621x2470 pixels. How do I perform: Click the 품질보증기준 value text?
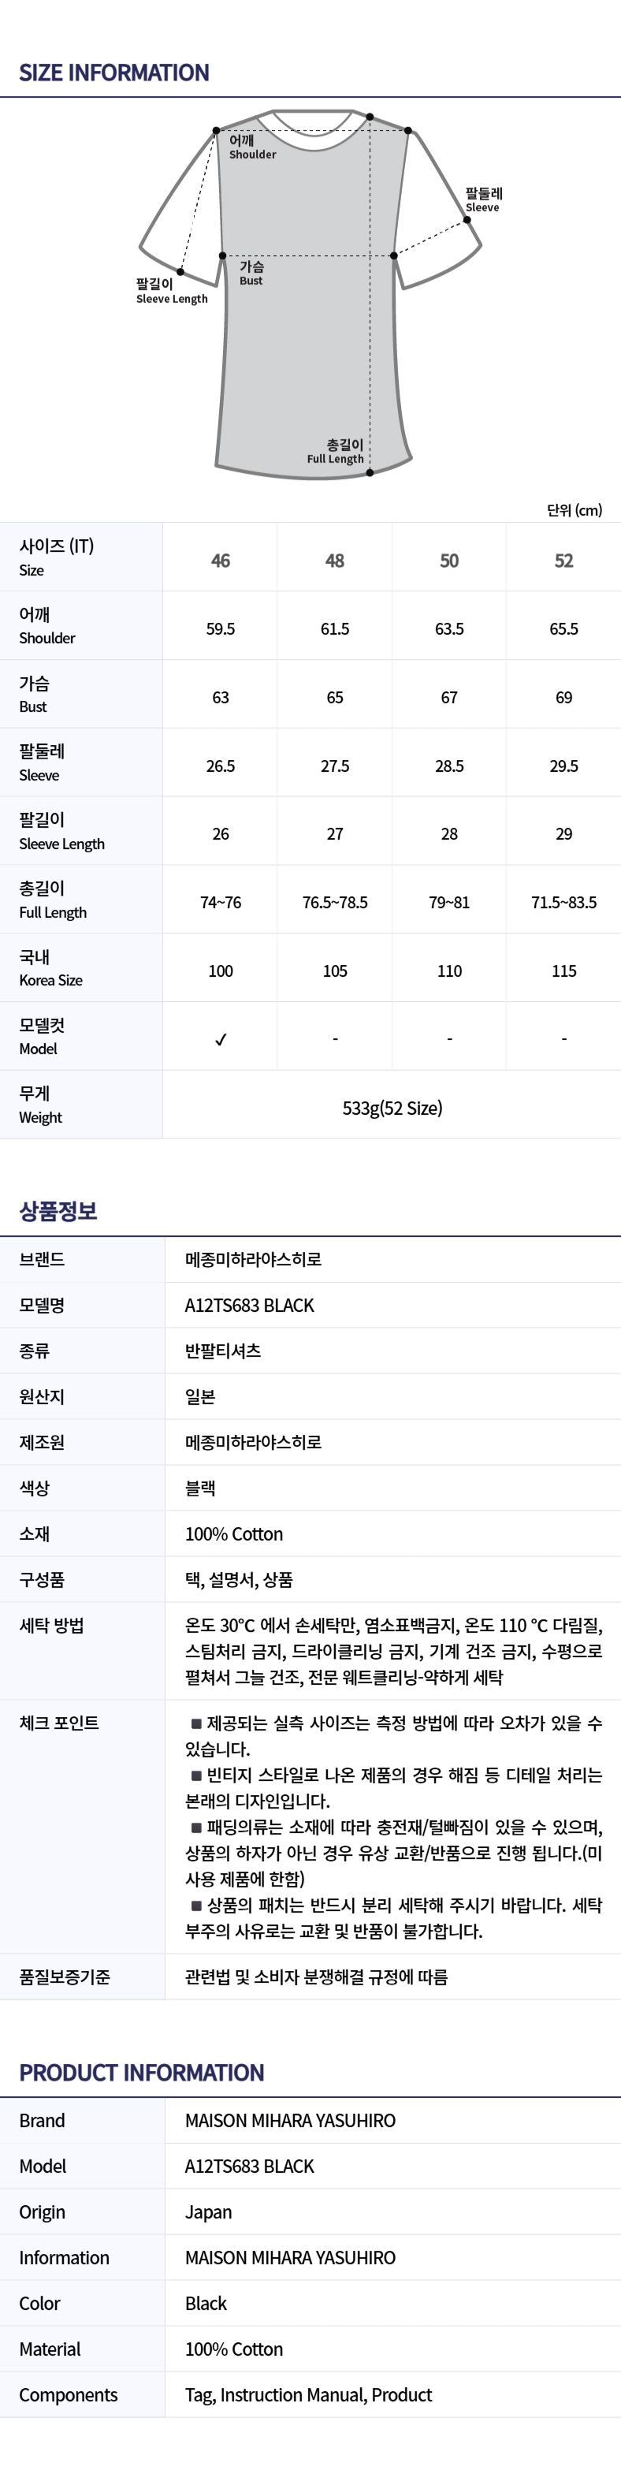316,1977
